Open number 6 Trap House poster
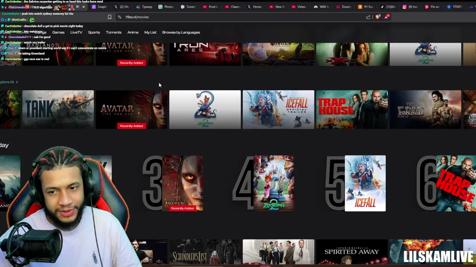 (x=456, y=183)
